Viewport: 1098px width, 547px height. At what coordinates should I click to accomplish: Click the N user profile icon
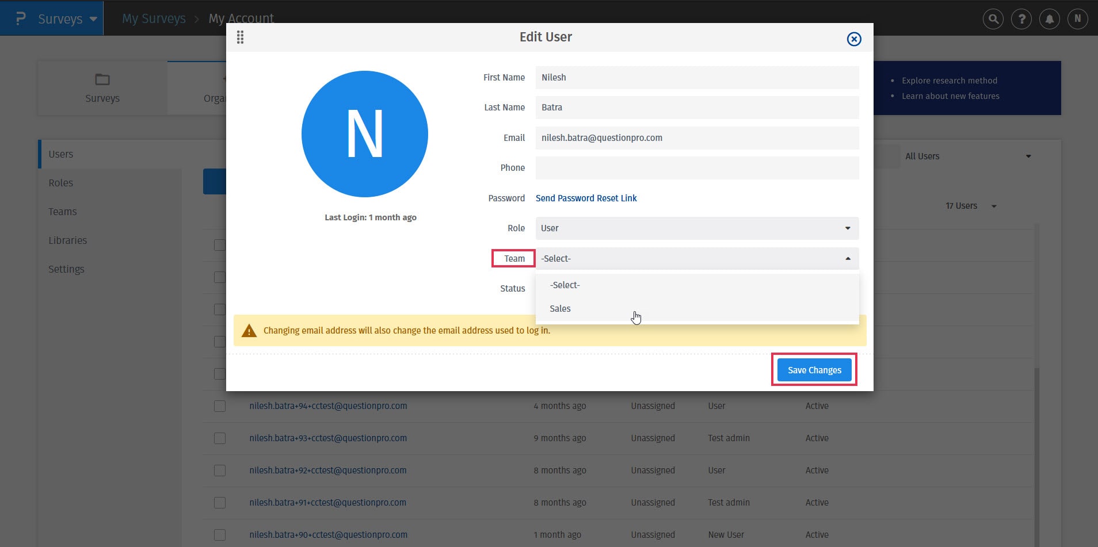[x=1078, y=19]
